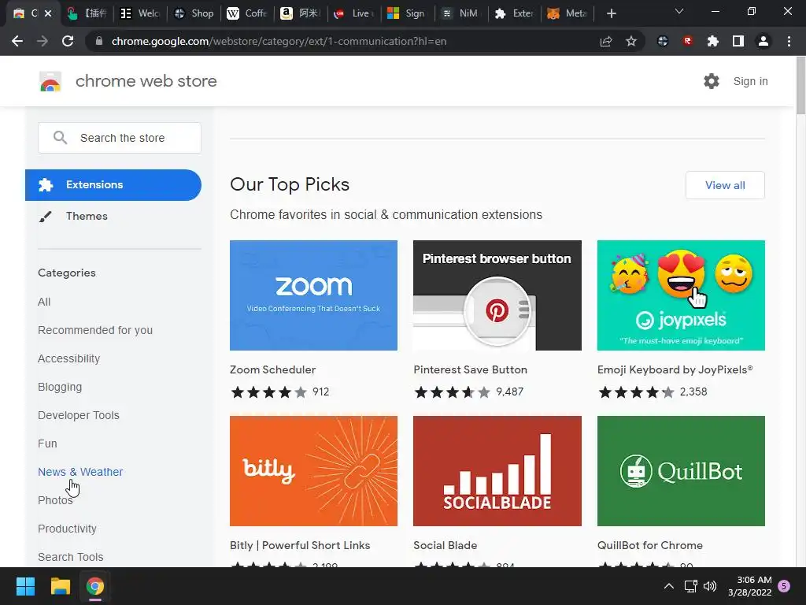Open the clock and date in the taskbar
The width and height of the screenshot is (806, 605).
tap(750, 586)
